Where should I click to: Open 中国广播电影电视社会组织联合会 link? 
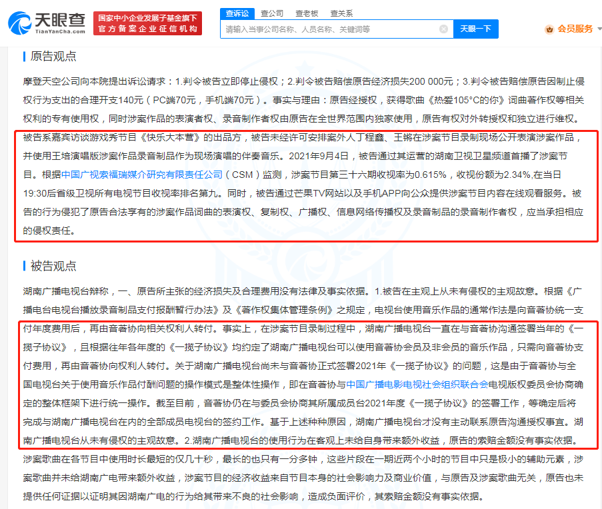tap(417, 384)
